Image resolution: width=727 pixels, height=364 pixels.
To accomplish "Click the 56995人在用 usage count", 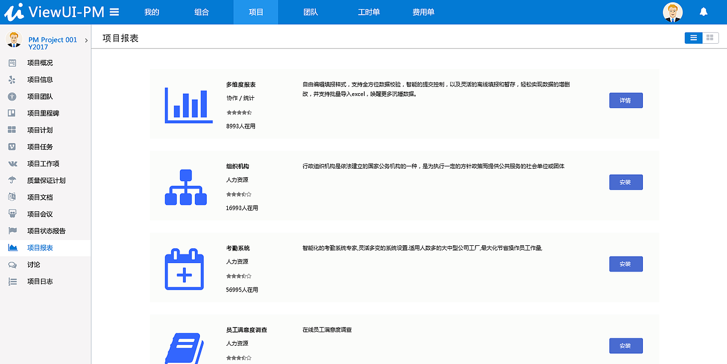I will pyautogui.click(x=242, y=290).
